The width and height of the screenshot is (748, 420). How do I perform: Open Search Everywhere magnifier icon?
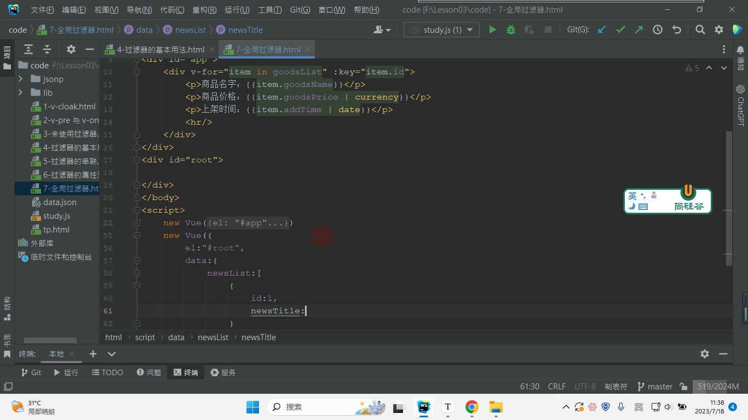click(x=700, y=30)
